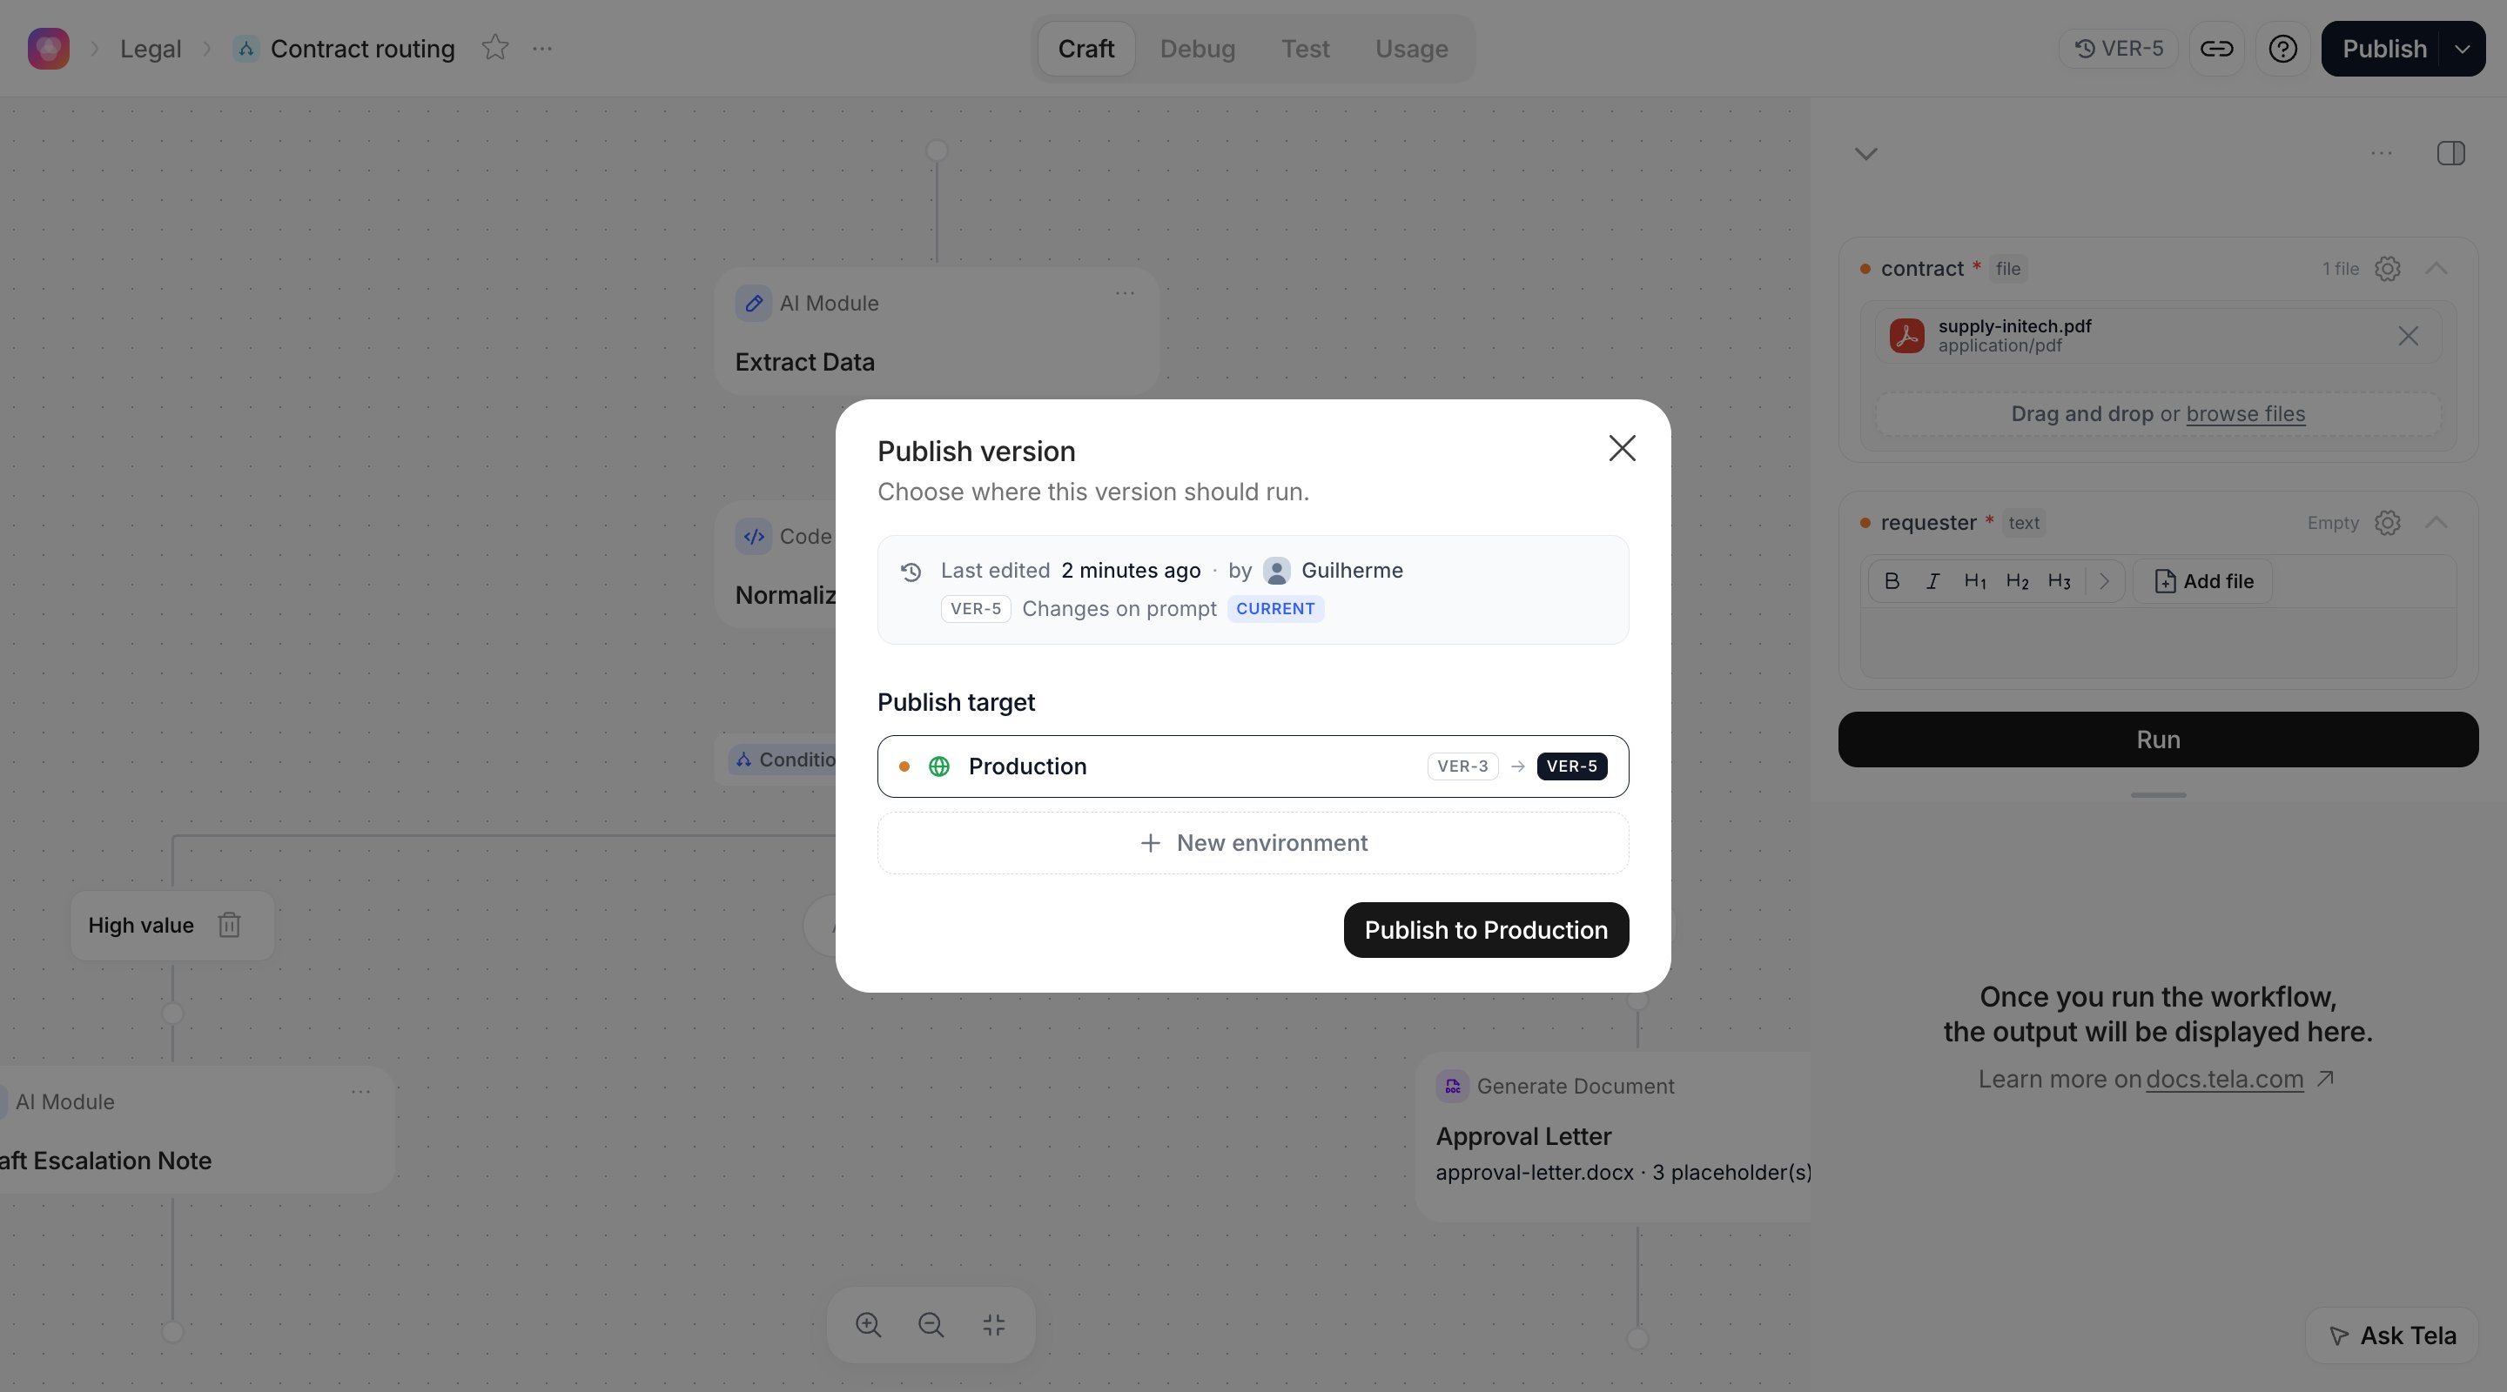The width and height of the screenshot is (2507, 1392).
Task: Select the Craft tab
Action: pyautogui.click(x=1086, y=49)
